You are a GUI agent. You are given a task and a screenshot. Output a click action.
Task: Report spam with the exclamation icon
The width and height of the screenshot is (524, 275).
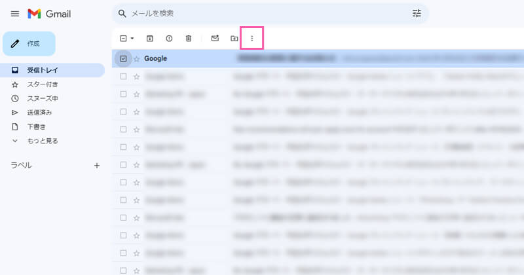pyautogui.click(x=169, y=39)
